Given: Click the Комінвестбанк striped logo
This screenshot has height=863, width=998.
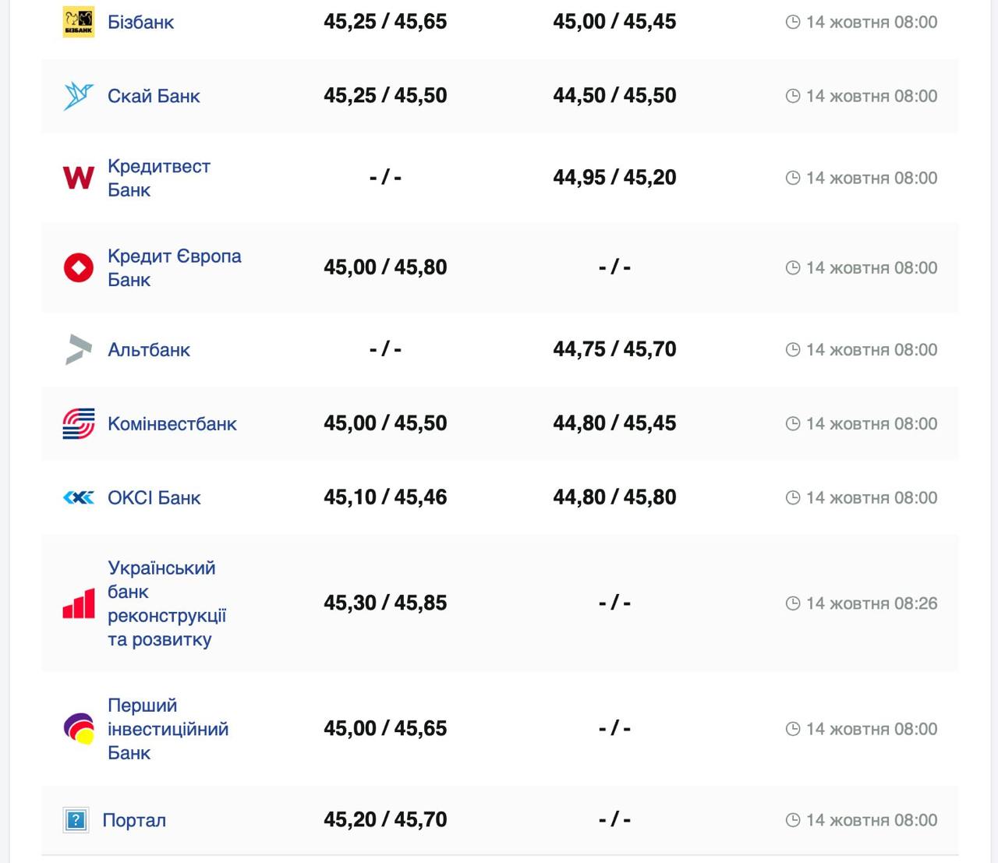Looking at the screenshot, I should 78,423.
